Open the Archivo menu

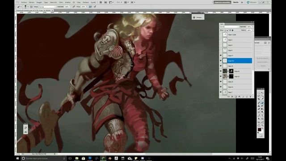[x=24, y=2]
